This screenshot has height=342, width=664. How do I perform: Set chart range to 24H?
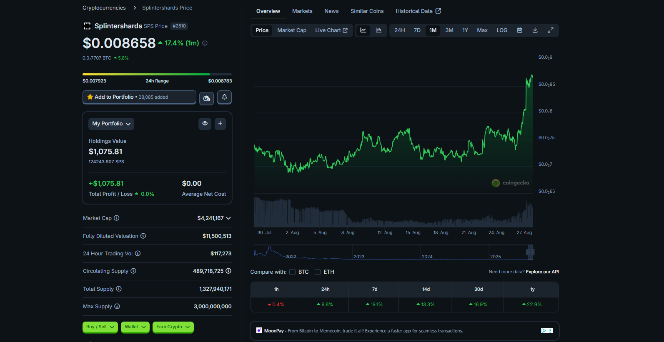coord(400,30)
